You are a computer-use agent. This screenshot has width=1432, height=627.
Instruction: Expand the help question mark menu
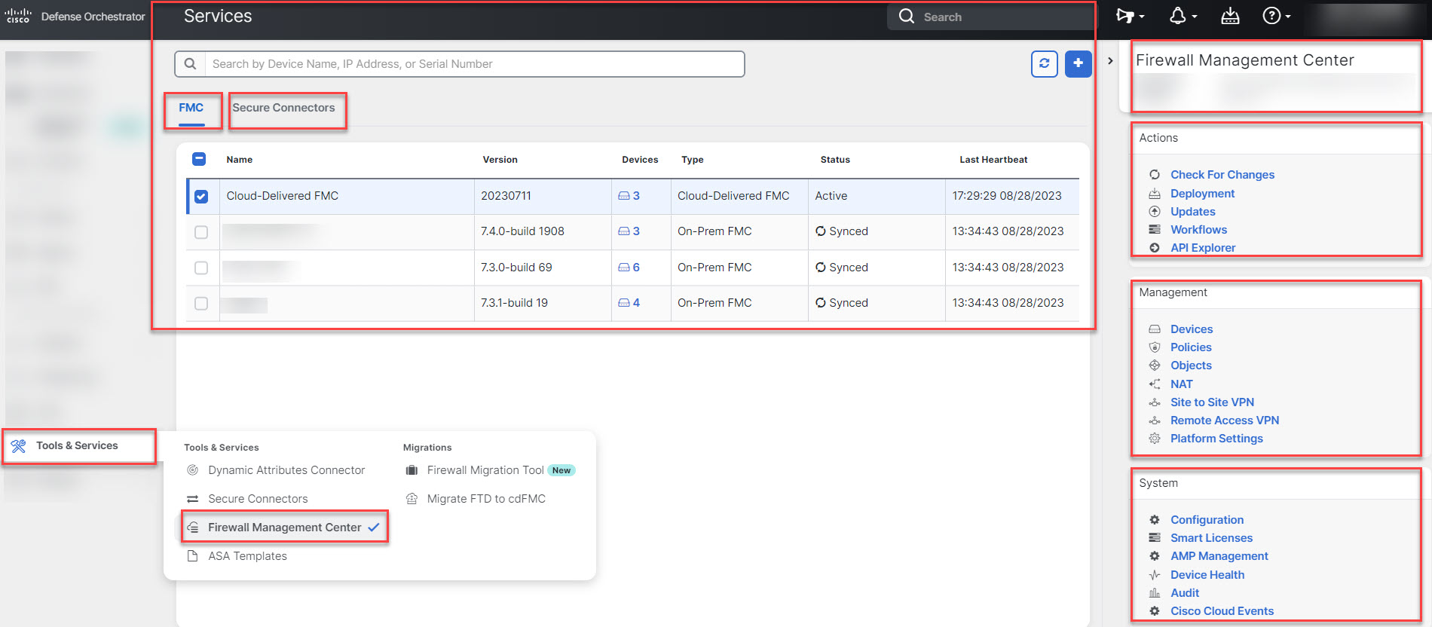click(1275, 17)
